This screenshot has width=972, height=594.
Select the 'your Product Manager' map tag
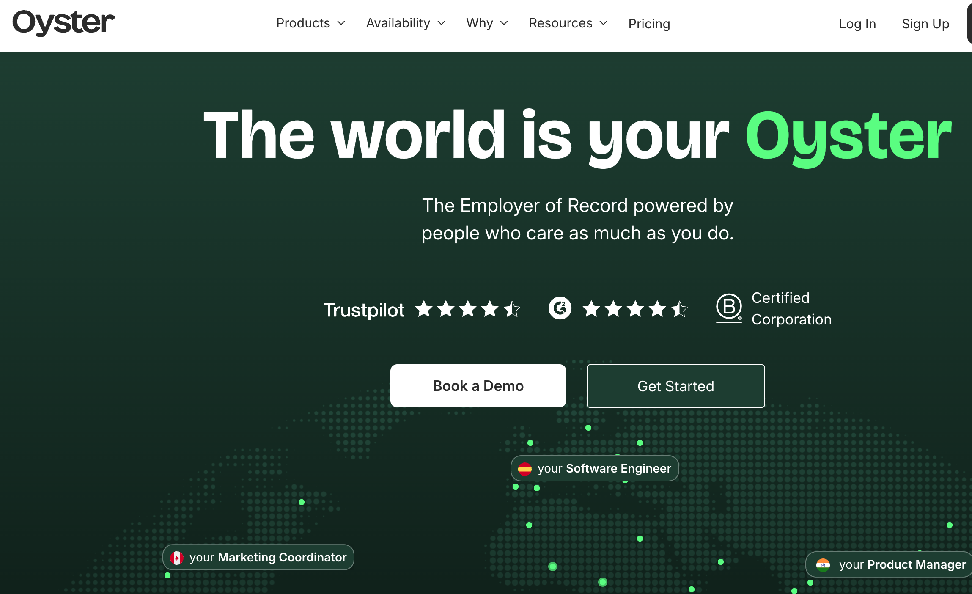890,564
